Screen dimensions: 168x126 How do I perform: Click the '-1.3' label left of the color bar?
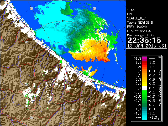coord(138,113)
